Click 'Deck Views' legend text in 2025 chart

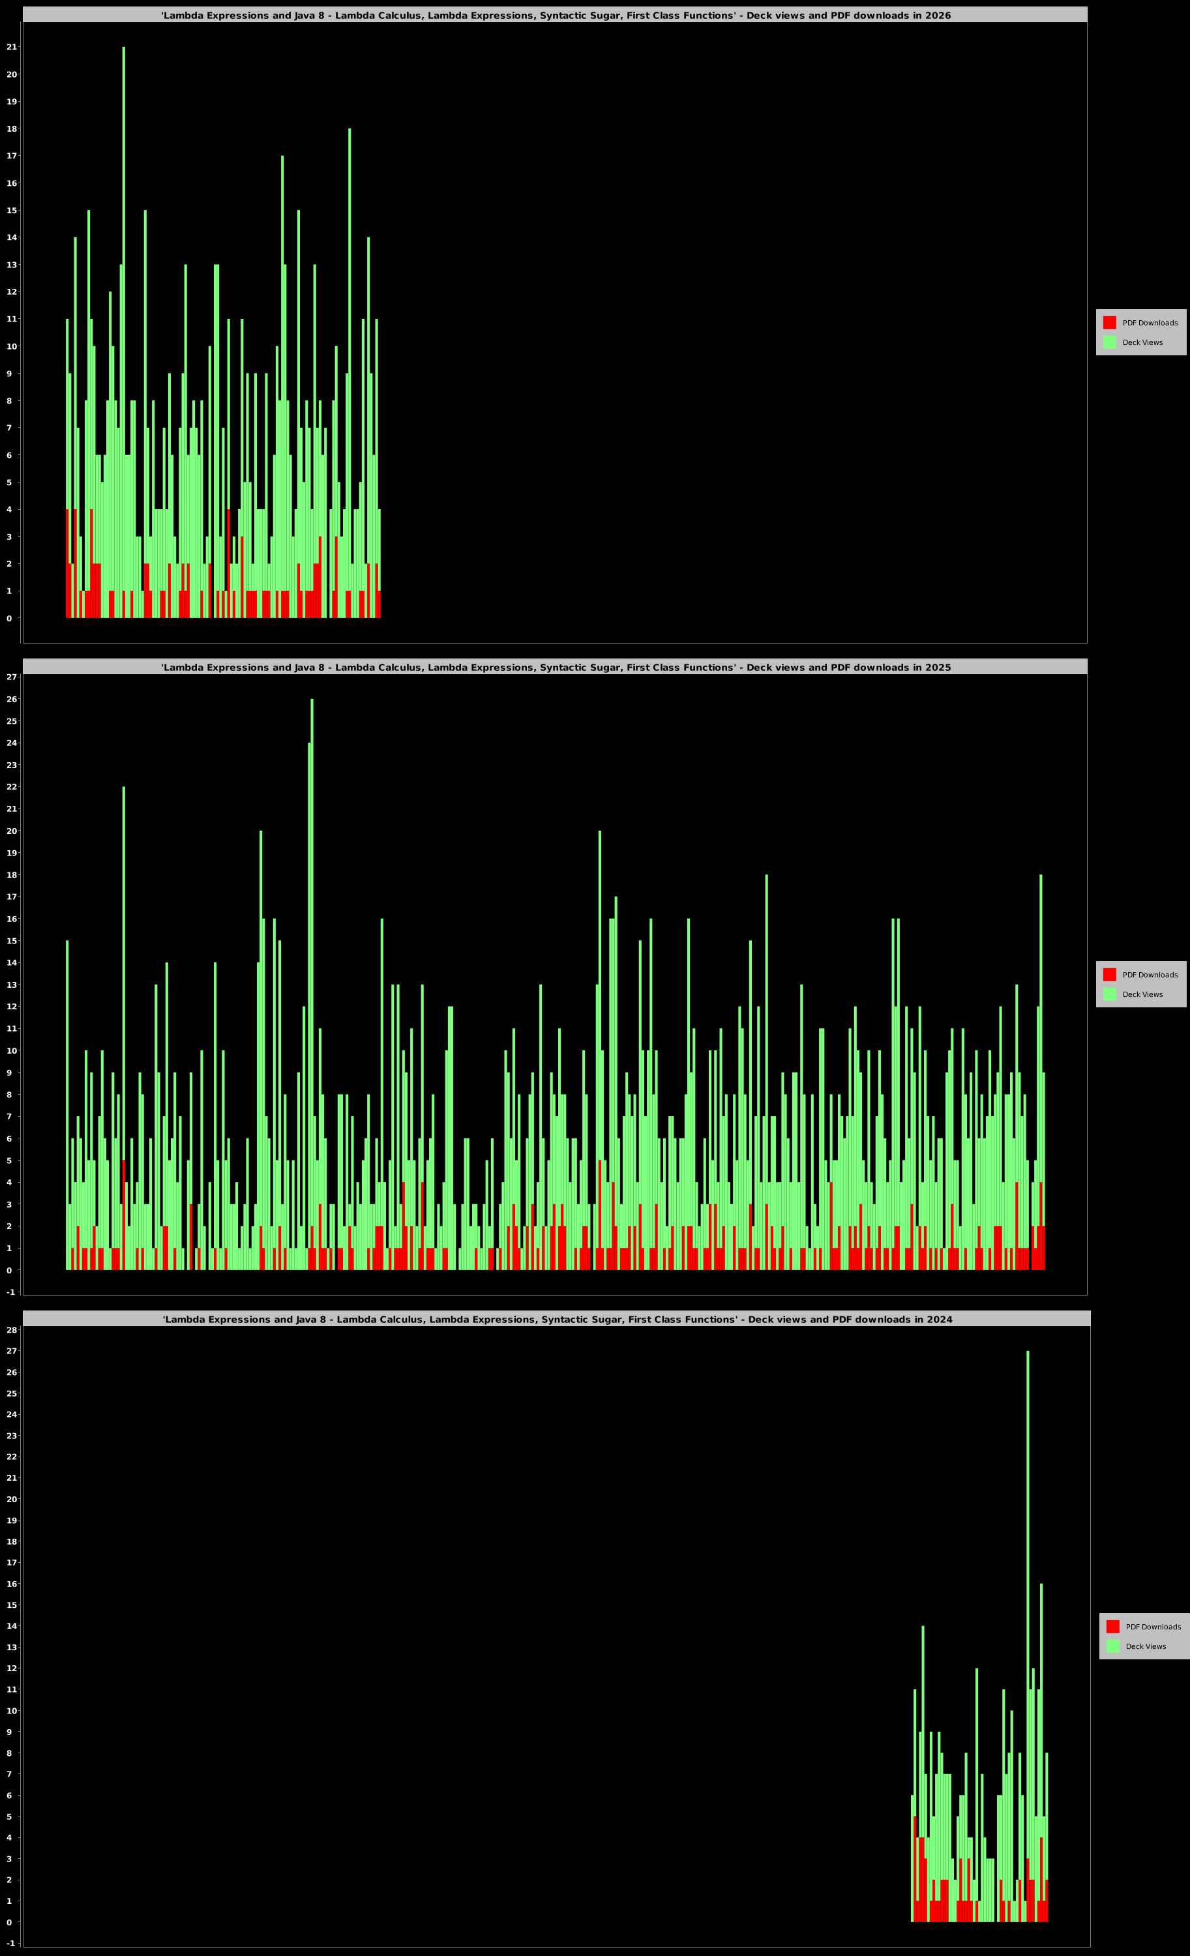click(1142, 995)
